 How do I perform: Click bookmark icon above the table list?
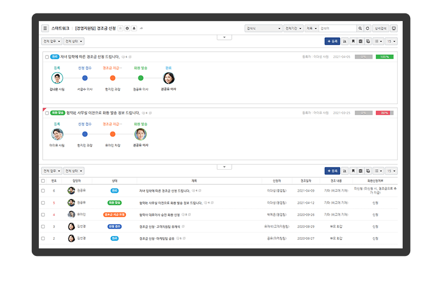[x=353, y=171]
